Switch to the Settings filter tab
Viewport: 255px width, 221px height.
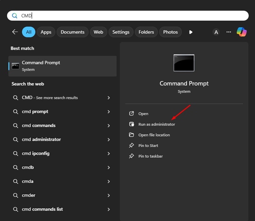tap(121, 32)
